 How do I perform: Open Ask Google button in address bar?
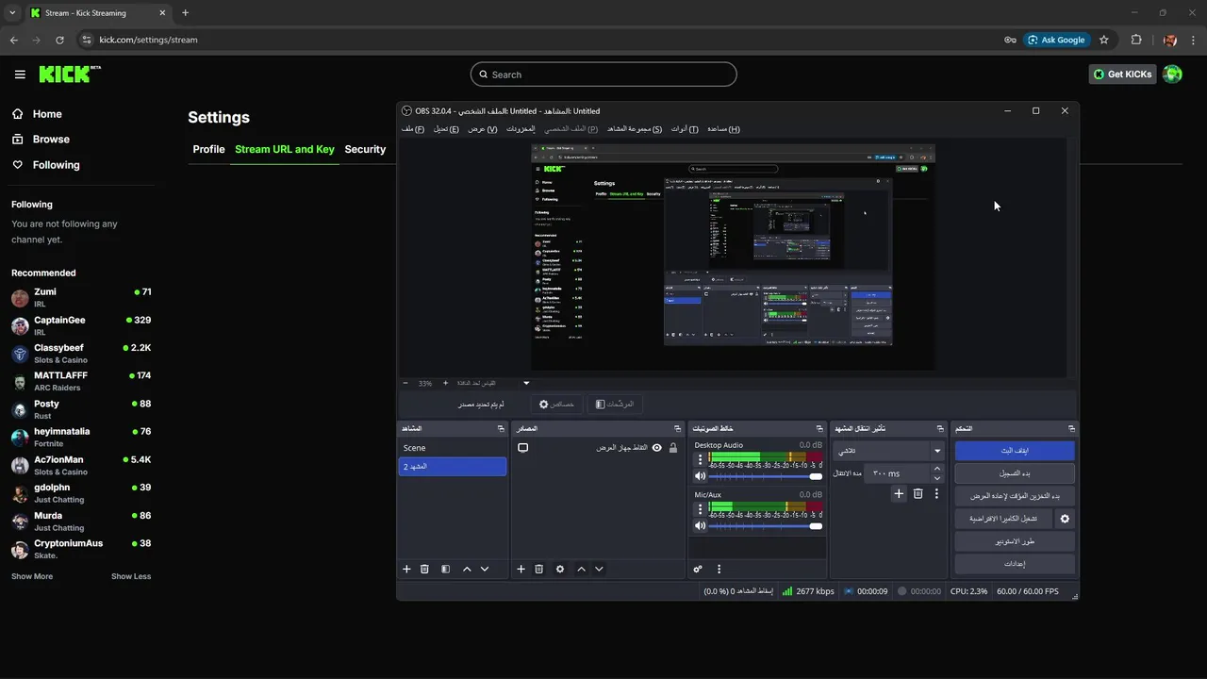(1056, 40)
